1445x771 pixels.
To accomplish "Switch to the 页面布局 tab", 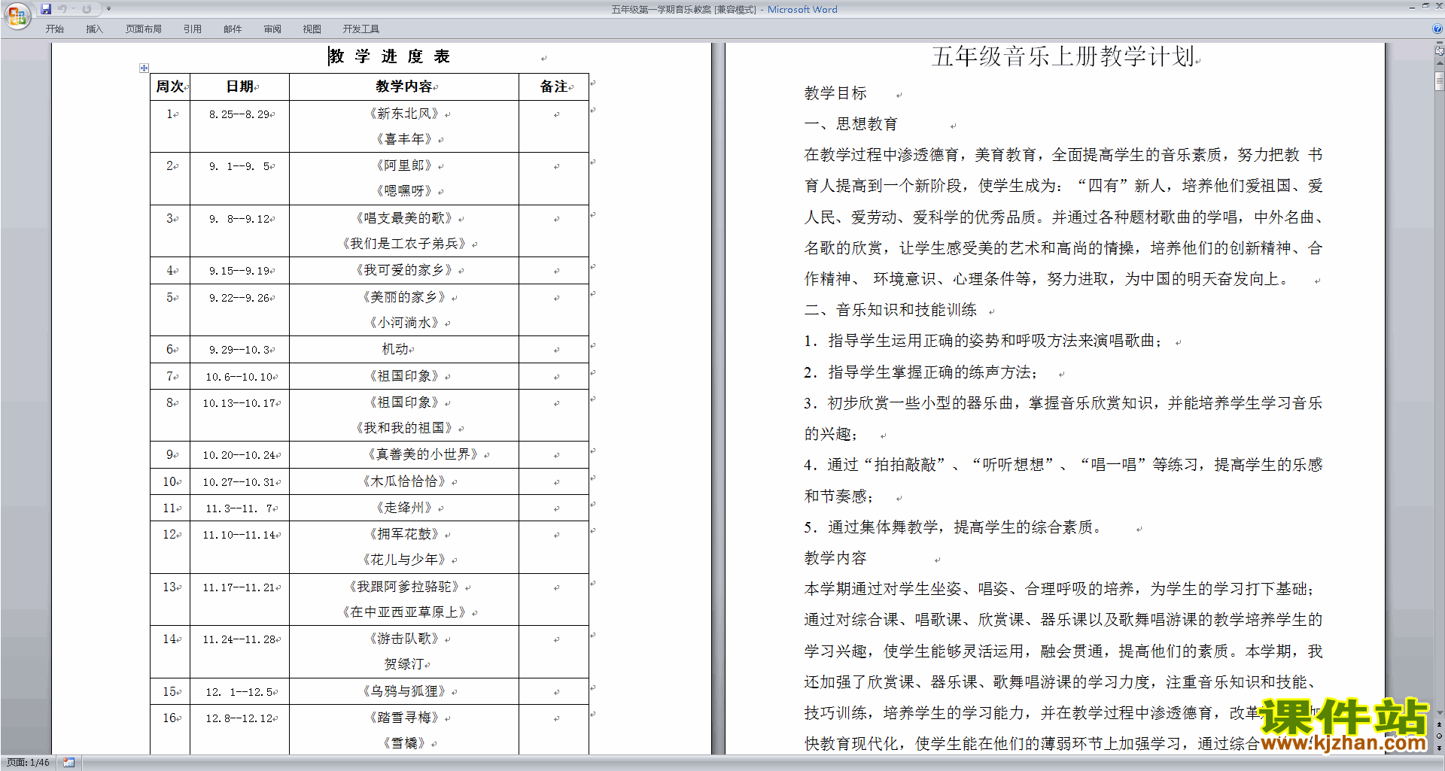I will [x=144, y=29].
